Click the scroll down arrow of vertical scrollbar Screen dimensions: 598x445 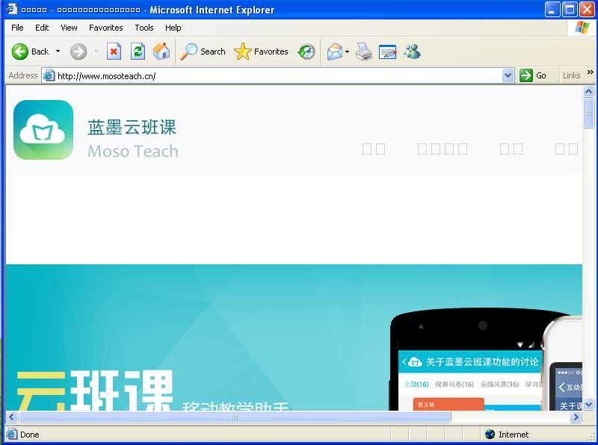click(x=588, y=405)
